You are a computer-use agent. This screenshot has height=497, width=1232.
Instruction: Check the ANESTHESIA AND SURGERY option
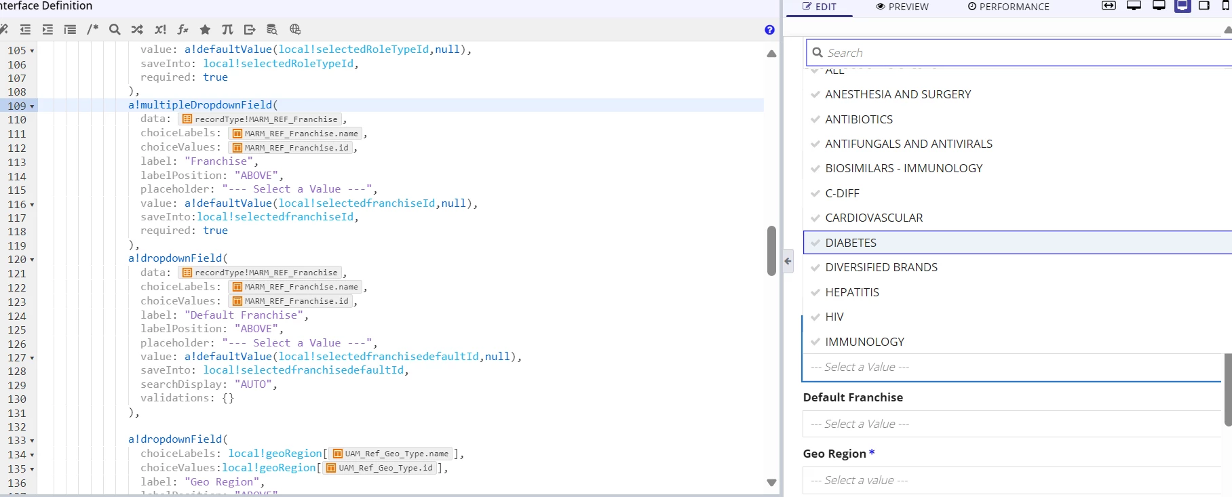click(1018, 94)
